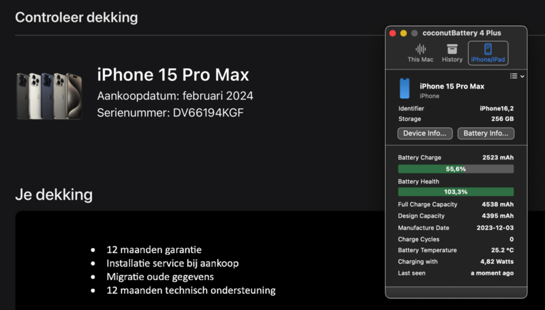545x310 pixels.
Task: Open the History tab in coconutBattery
Action: click(452, 54)
